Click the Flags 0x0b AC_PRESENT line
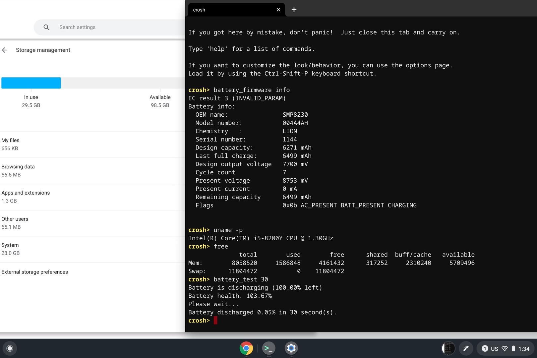This screenshot has height=358, width=537. [x=306, y=205]
